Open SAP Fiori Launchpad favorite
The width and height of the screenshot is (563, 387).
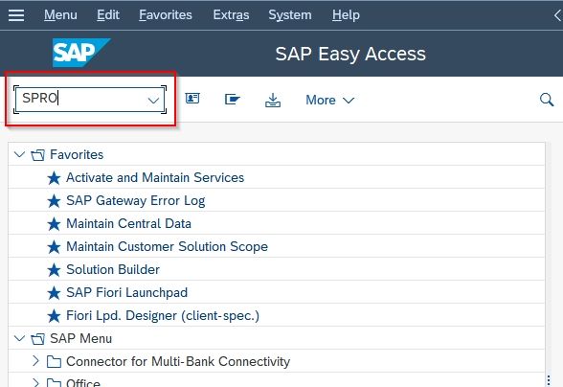point(126,292)
